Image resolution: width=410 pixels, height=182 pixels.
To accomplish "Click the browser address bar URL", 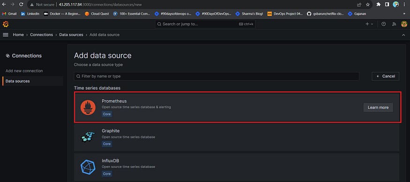I will pos(100,5).
